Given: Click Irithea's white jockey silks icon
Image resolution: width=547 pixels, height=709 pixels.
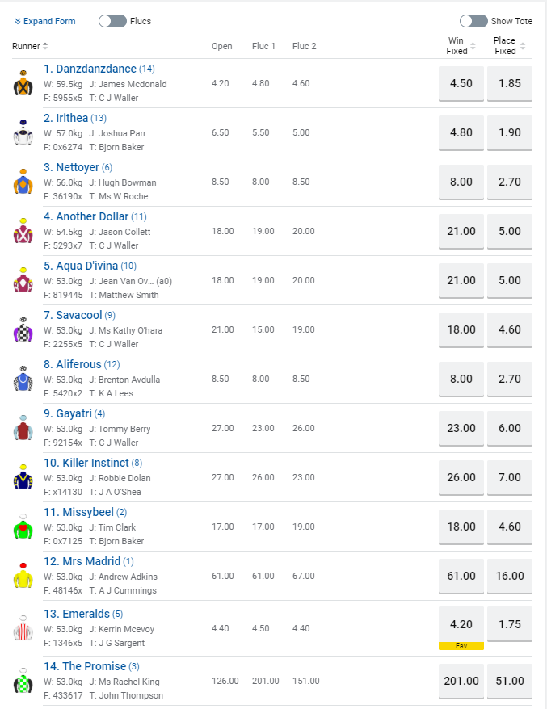Looking at the screenshot, I should click(23, 132).
